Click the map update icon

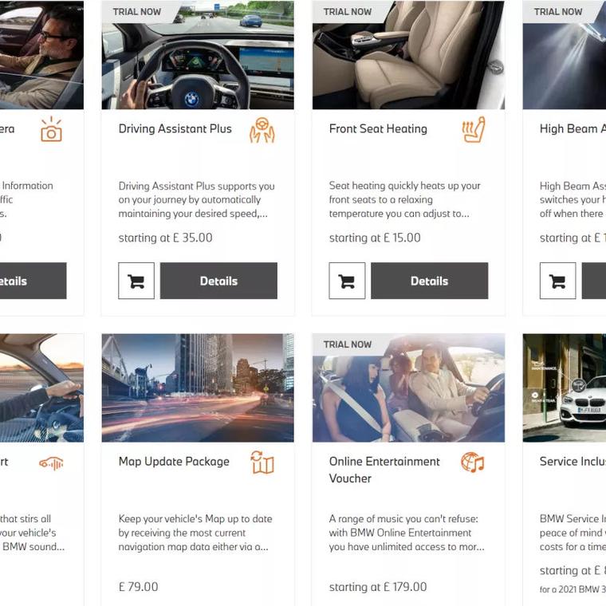[x=262, y=462]
